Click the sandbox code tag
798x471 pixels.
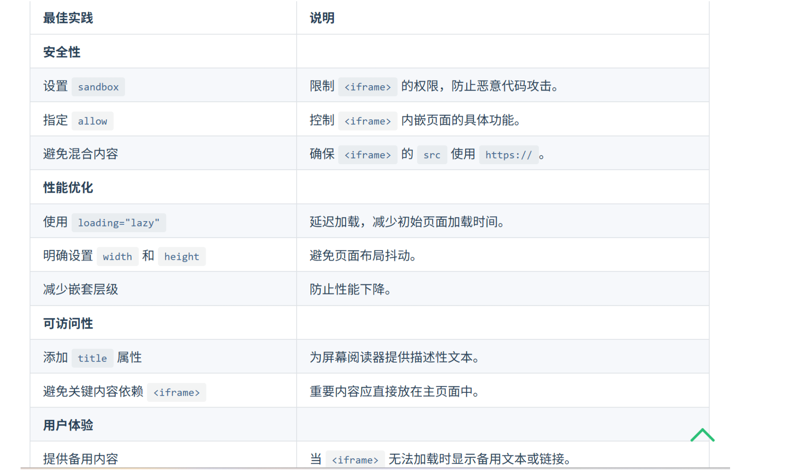[x=98, y=87]
